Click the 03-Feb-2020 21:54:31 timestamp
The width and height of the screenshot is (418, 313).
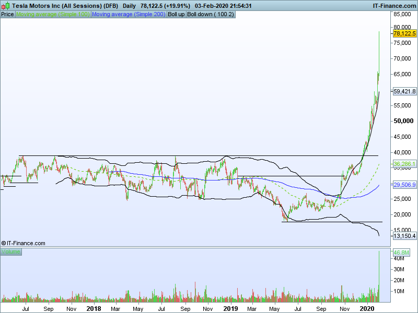(x=223, y=6)
